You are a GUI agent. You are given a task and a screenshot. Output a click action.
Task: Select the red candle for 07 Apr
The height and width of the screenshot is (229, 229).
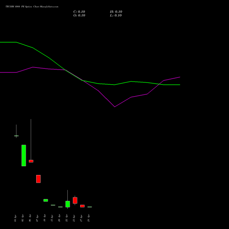[38, 179]
